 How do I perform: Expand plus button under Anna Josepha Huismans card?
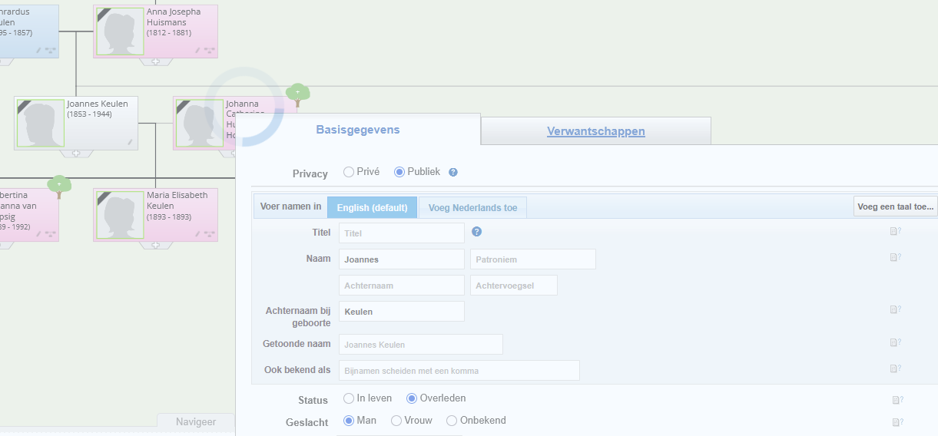tap(155, 61)
